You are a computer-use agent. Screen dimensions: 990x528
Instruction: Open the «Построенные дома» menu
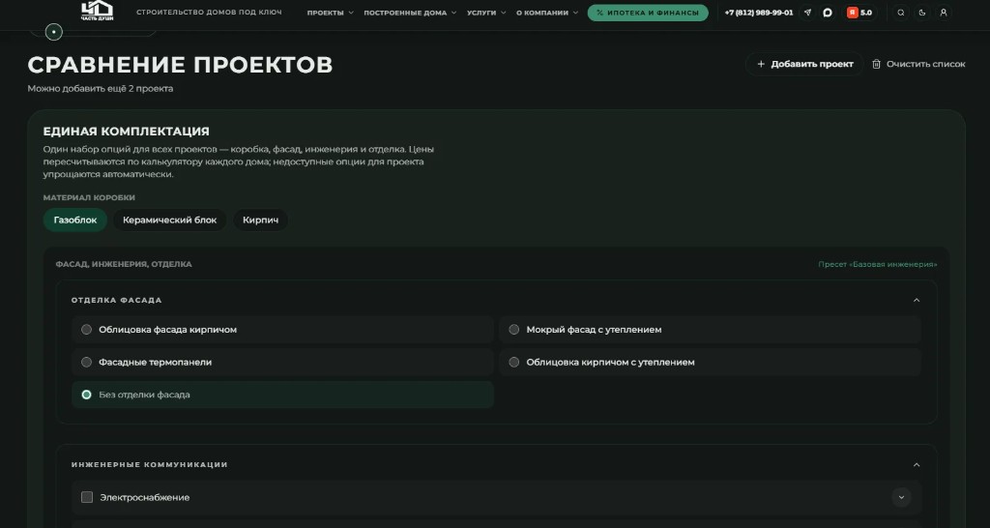coord(410,13)
